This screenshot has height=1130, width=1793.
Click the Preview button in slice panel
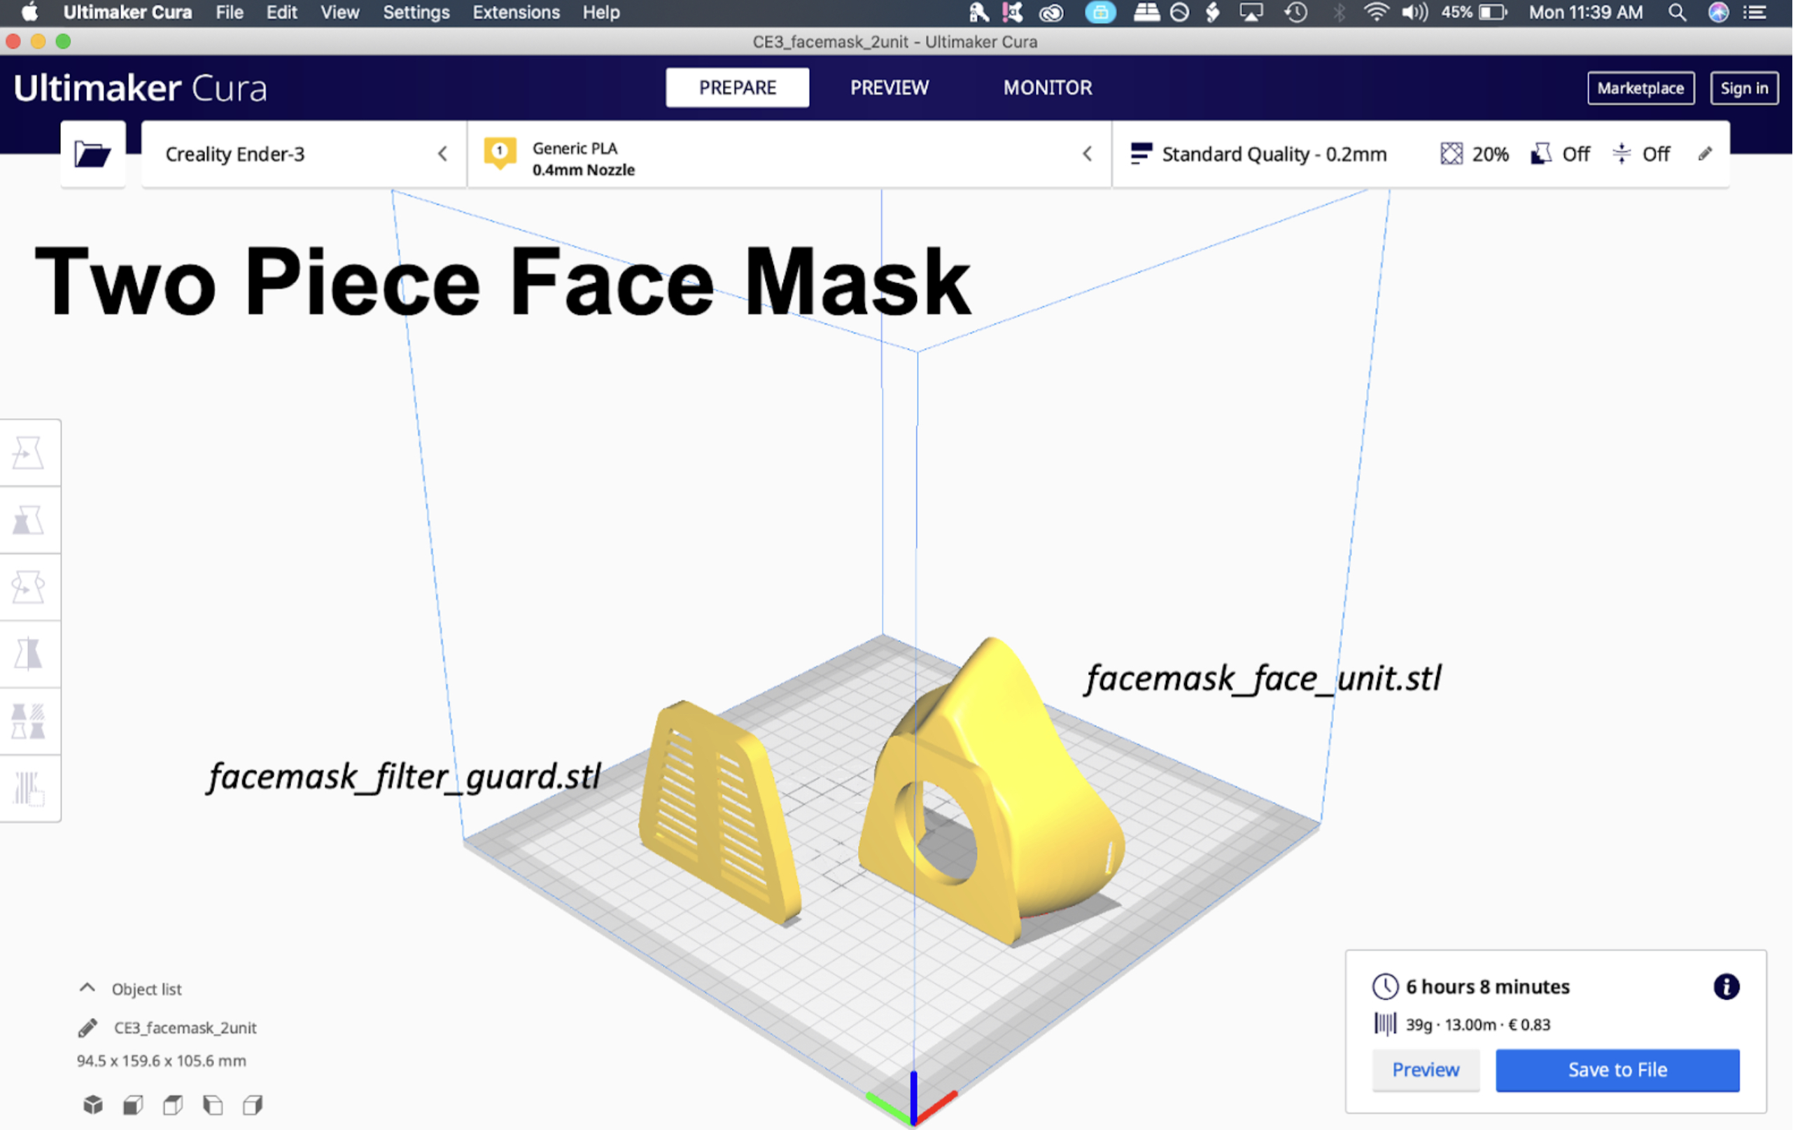pyautogui.click(x=1425, y=1070)
